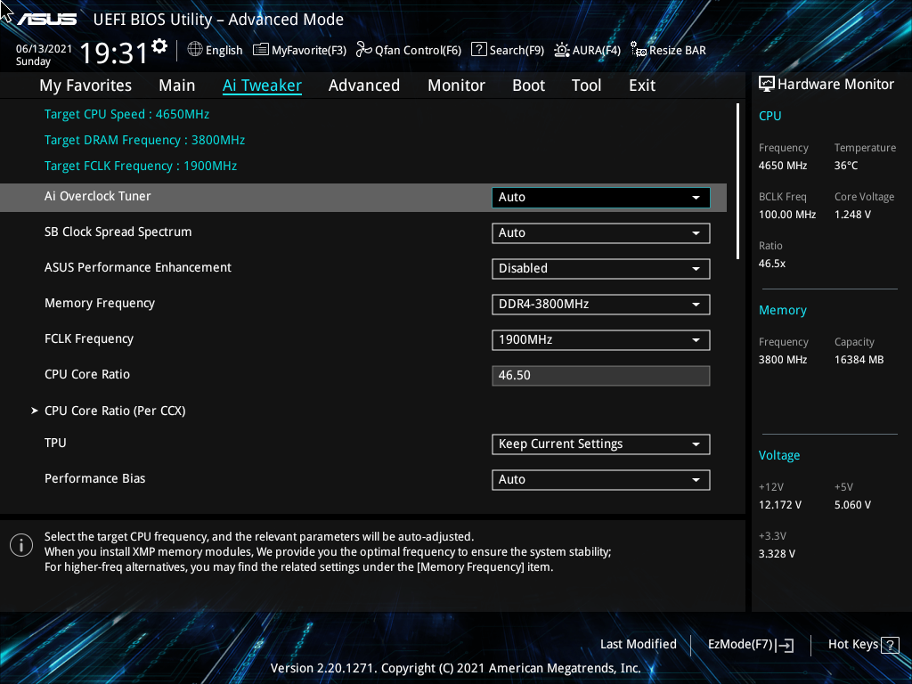
Task: Click Target FCLK Frequency : 1900MHz text
Action: (x=141, y=167)
